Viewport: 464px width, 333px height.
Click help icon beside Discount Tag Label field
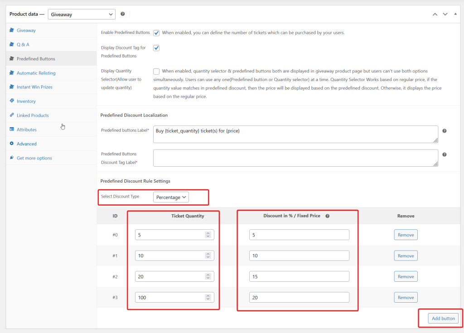coord(444,154)
